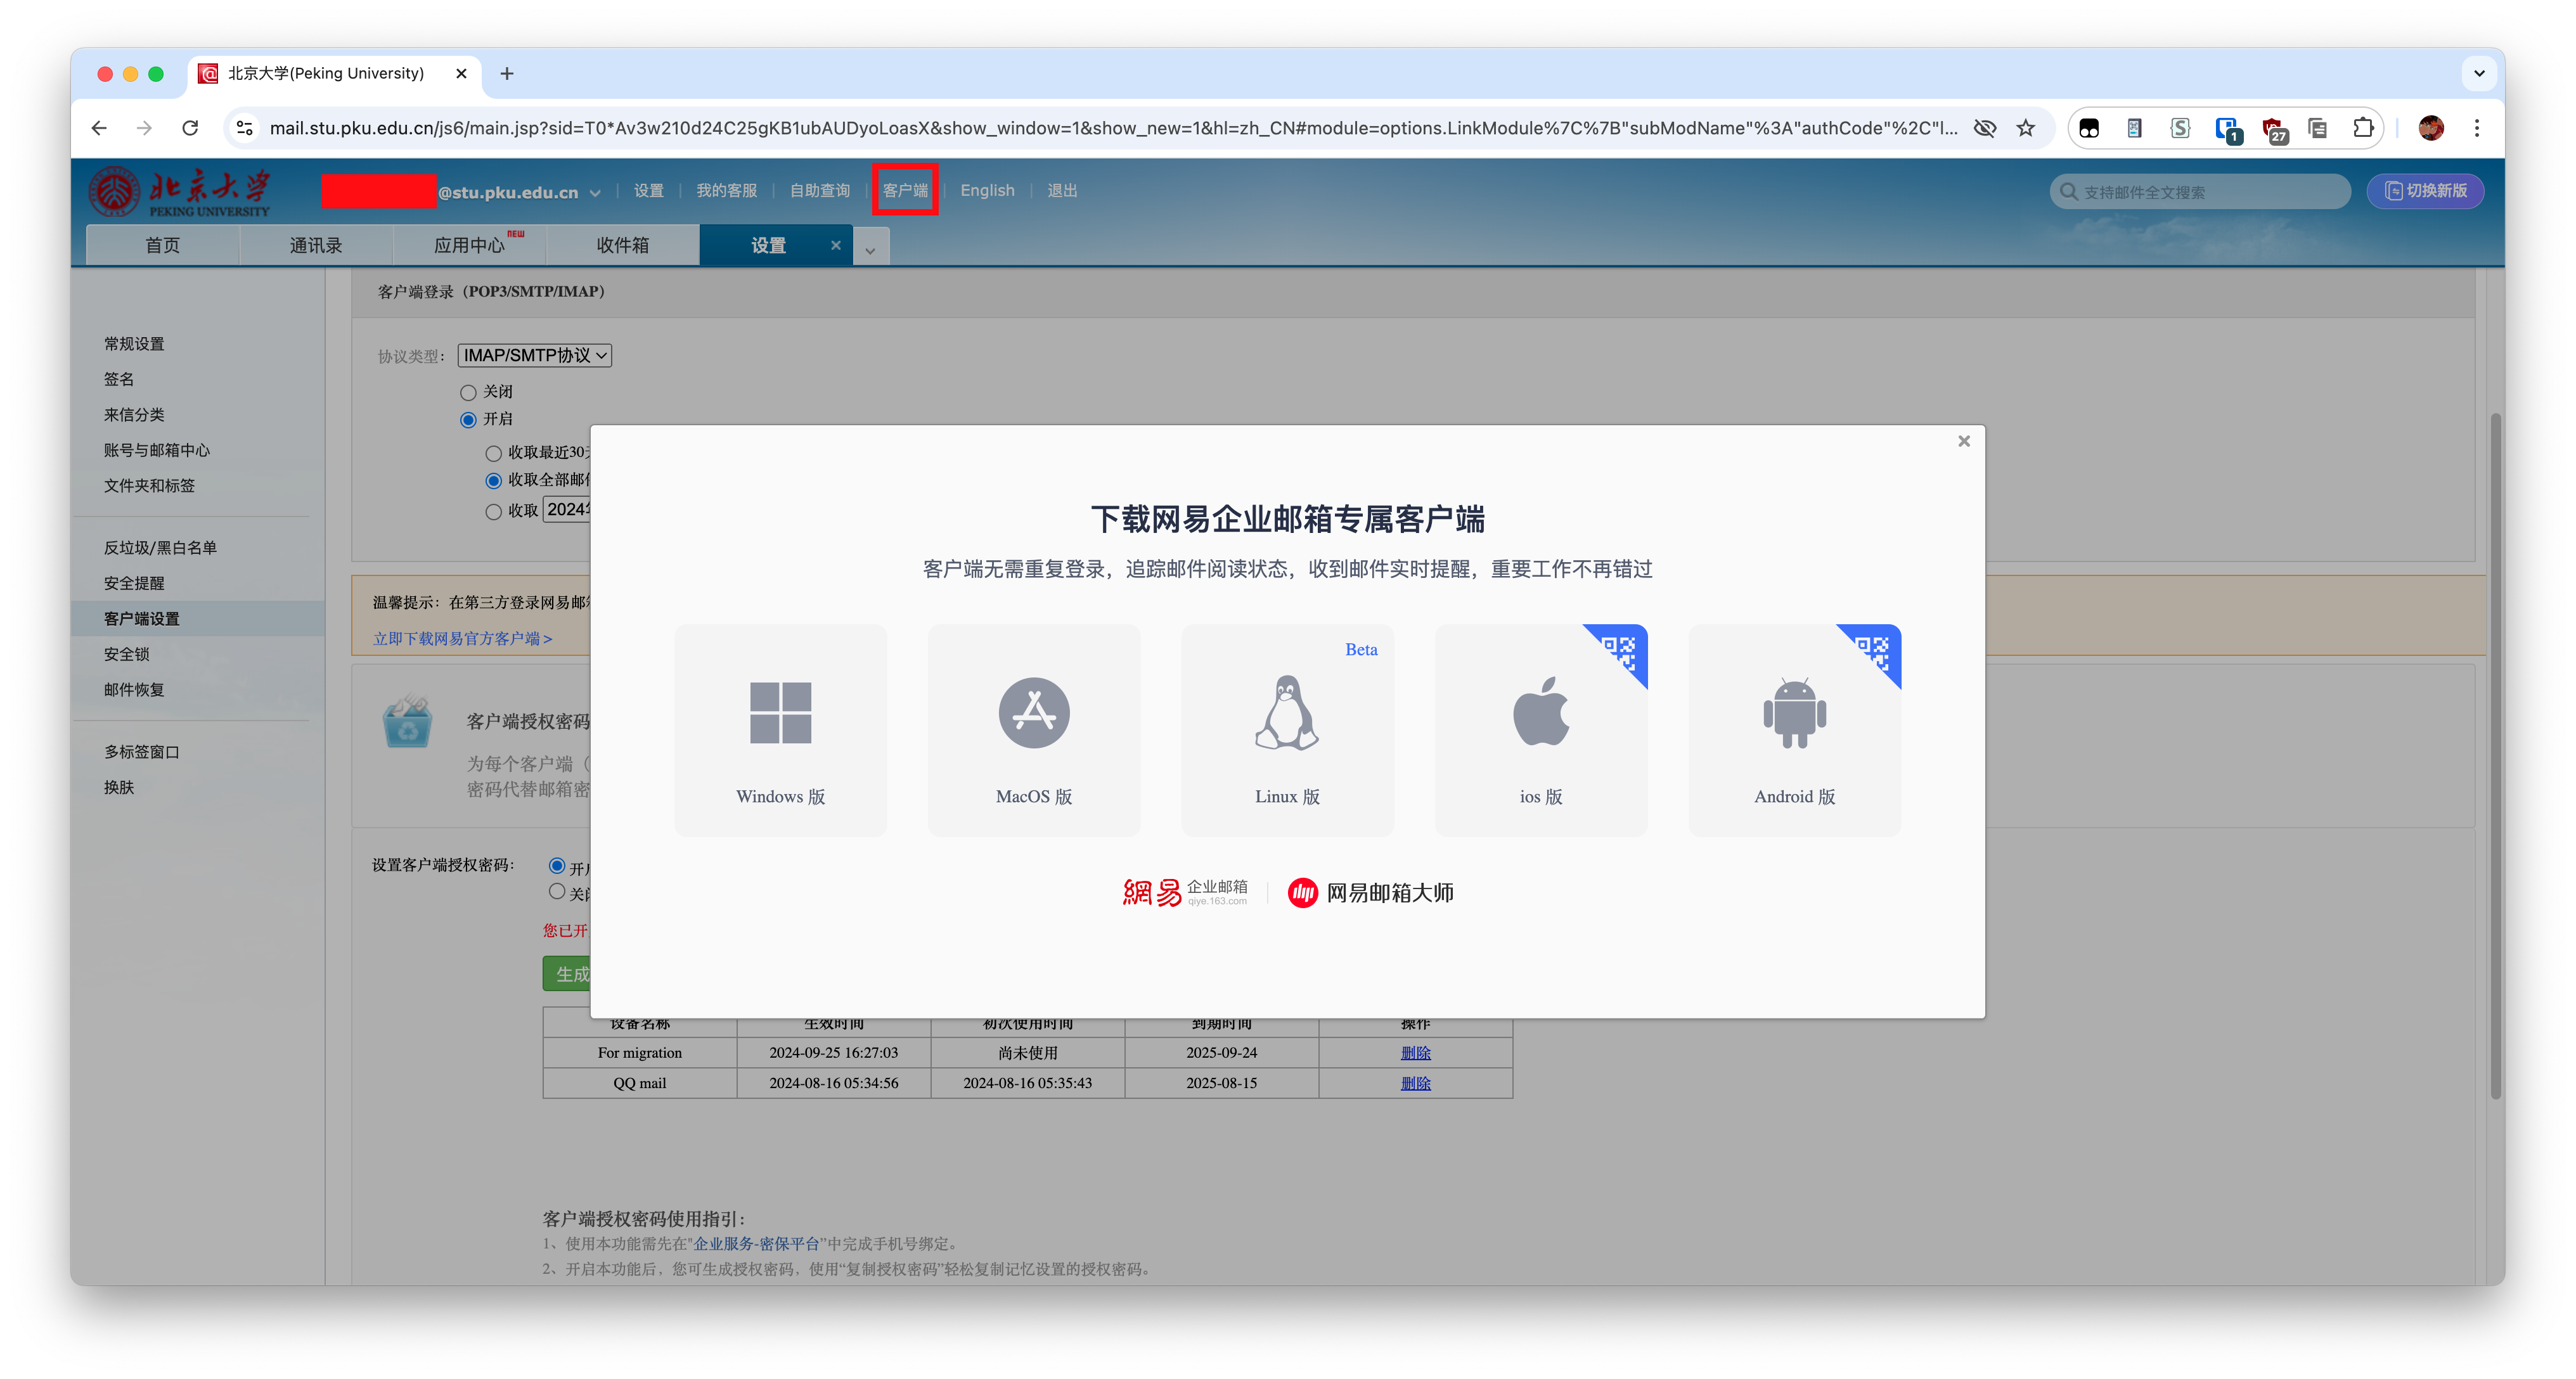Image resolution: width=2576 pixels, height=1379 pixels.
Task: Delete the QQ mail authorization entry
Action: tap(1415, 1083)
